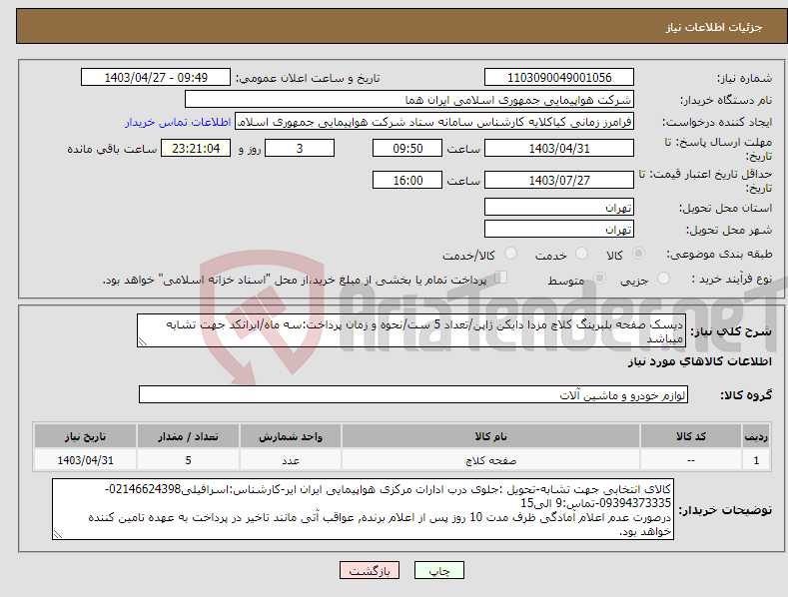
Task: Click the نام کالا column header
Action: click(490, 436)
